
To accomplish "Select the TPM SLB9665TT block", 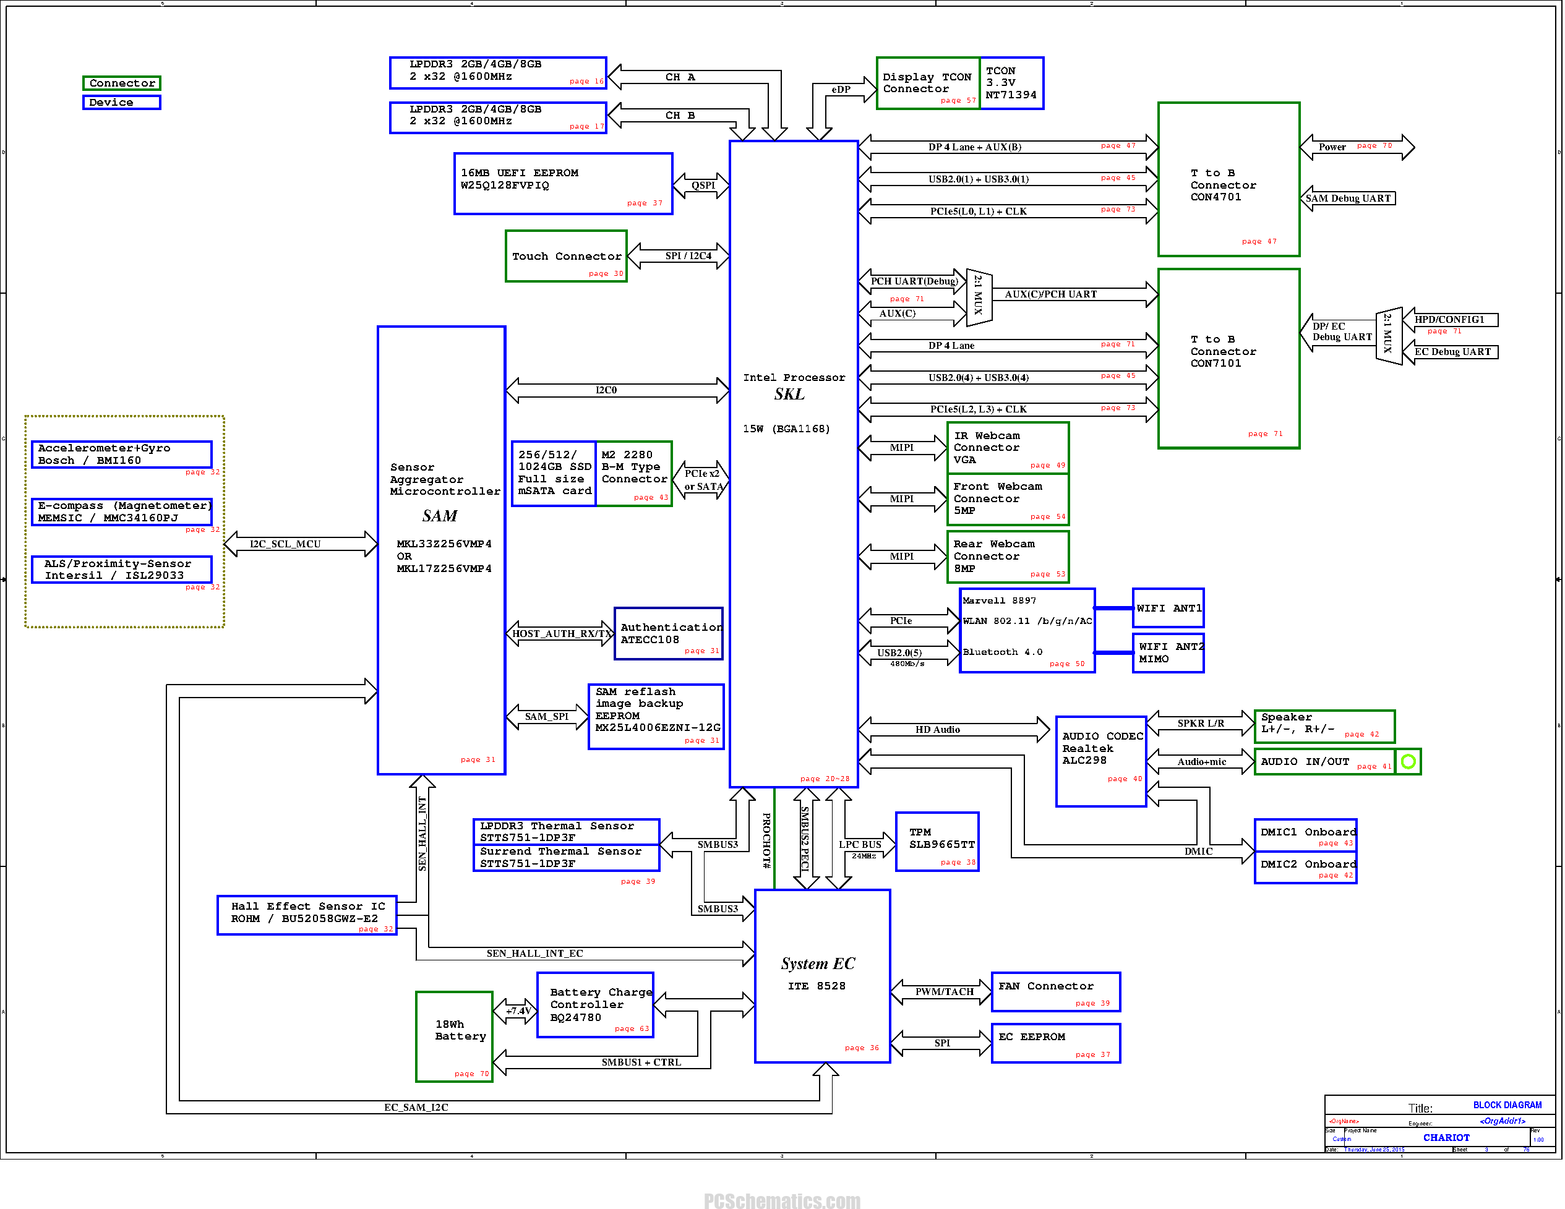I will click(x=937, y=842).
